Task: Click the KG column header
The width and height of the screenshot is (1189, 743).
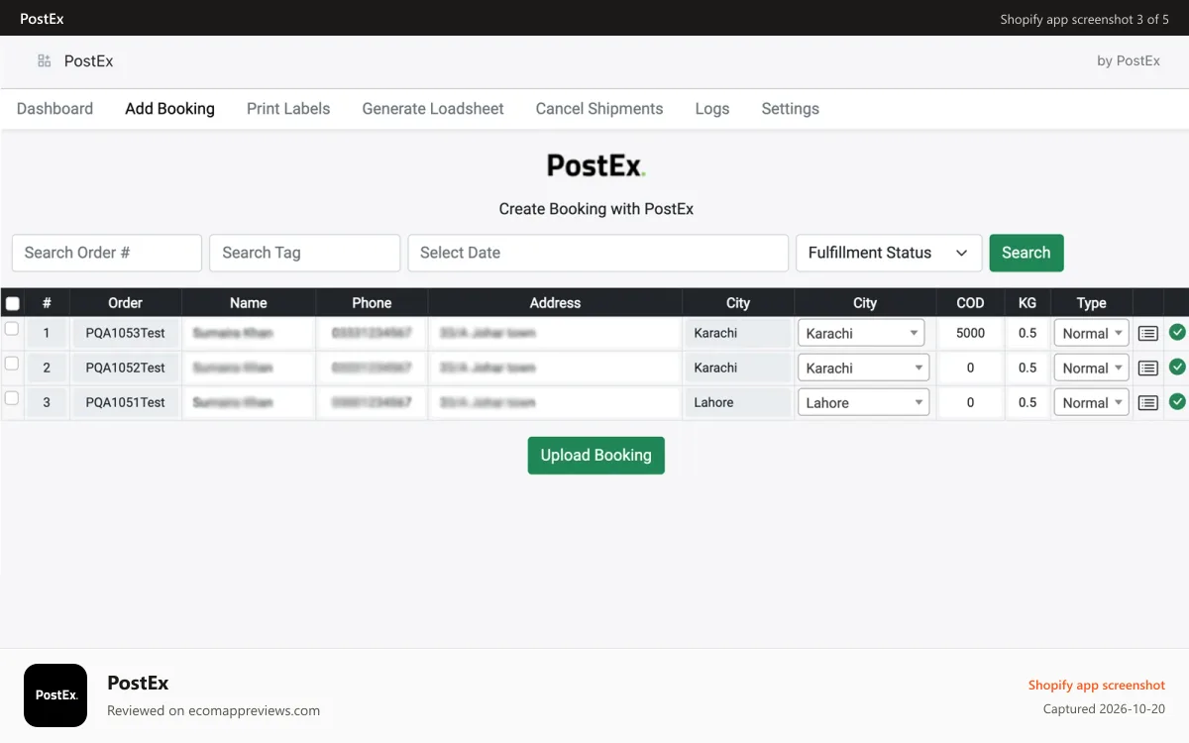Action: [1027, 303]
